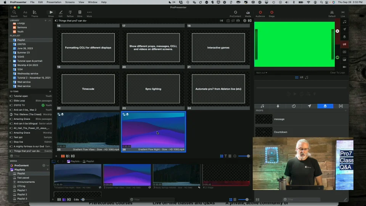366x206 pixels.
Task: Click the playlist Filter field
Action: 30,156
